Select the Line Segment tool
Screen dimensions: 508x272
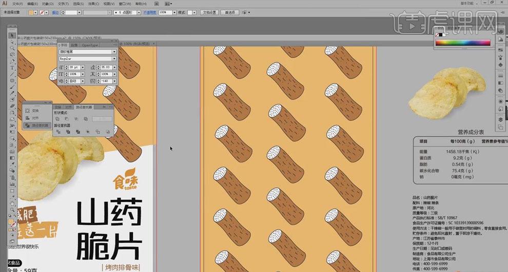coord(12,74)
